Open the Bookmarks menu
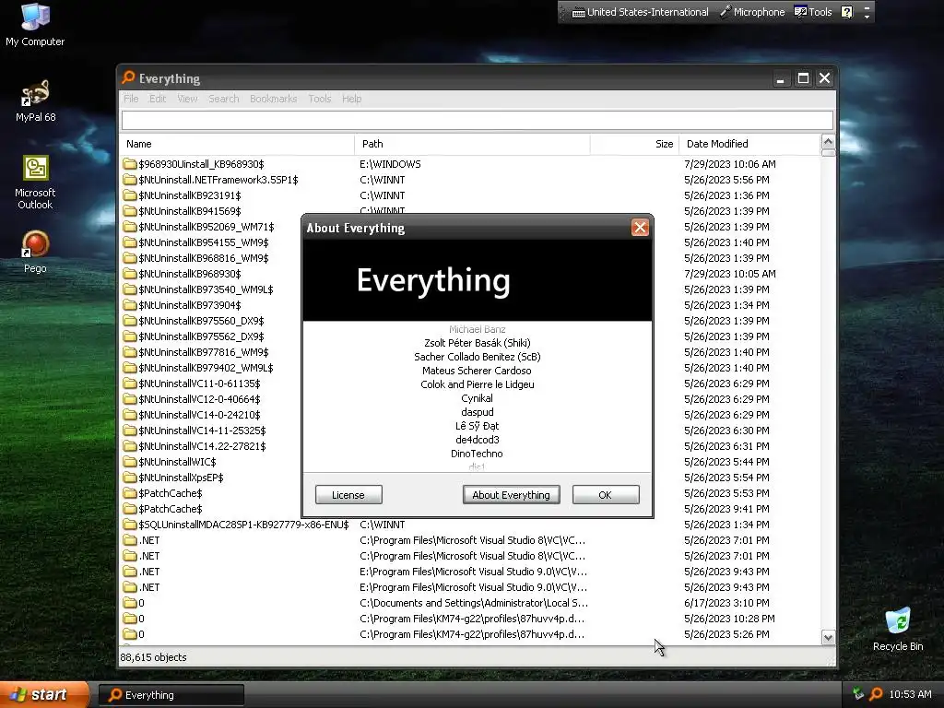This screenshot has height=708, width=944. tap(273, 99)
